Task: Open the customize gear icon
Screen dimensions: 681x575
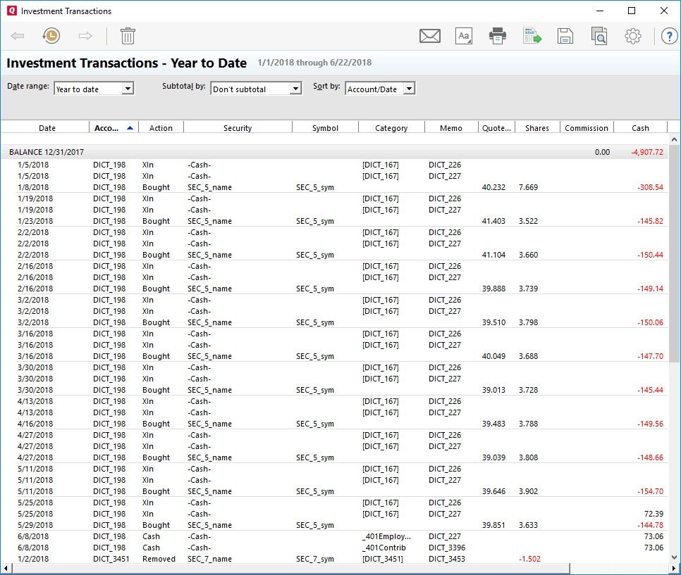Action: [x=632, y=36]
